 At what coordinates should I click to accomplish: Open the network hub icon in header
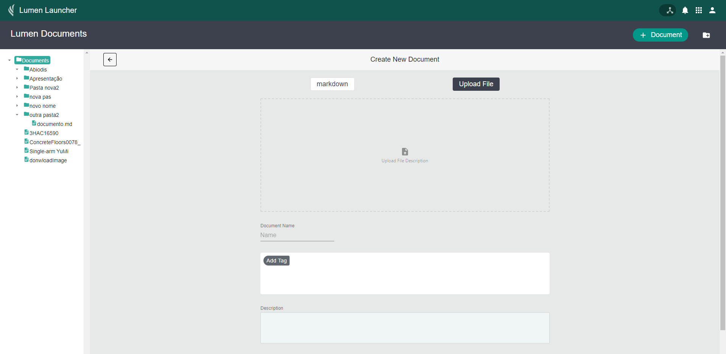point(670,10)
